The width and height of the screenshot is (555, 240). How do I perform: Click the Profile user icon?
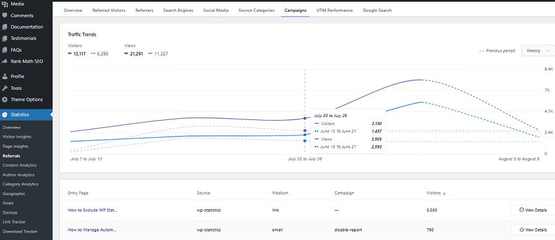[x=4, y=76]
